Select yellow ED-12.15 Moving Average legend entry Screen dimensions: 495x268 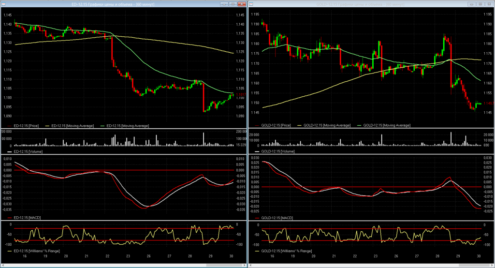72,125
